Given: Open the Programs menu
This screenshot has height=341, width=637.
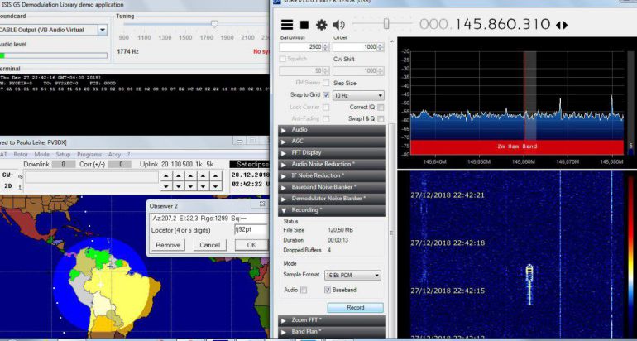Looking at the screenshot, I should (89, 154).
